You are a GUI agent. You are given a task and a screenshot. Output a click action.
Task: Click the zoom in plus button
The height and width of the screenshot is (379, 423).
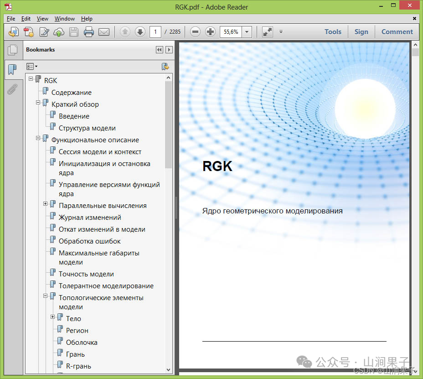211,32
